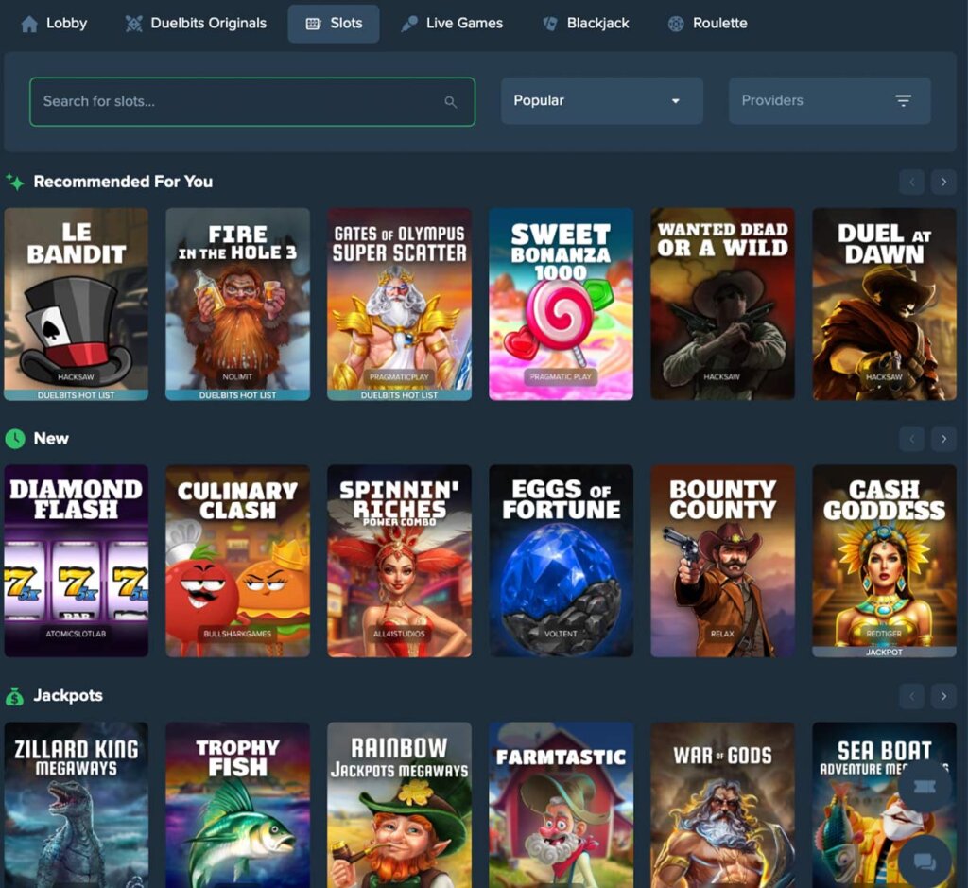Viewport: 968px width, 888px height.
Task: Open the live chat bubble button
Action: [925, 862]
